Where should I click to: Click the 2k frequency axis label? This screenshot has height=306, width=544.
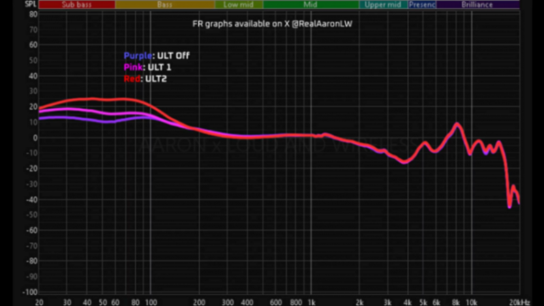(x=359, y=302)
